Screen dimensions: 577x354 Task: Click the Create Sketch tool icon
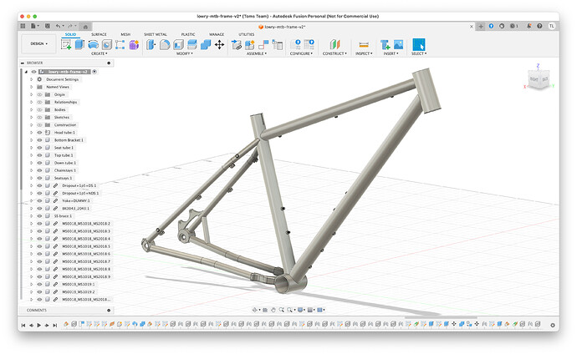pyautogui.click(x=66, y=44)
